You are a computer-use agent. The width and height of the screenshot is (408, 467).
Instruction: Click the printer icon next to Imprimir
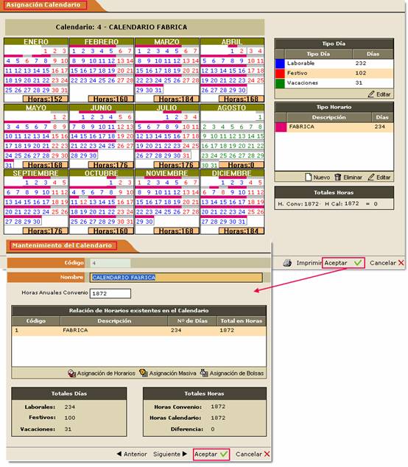coord(287,263)
